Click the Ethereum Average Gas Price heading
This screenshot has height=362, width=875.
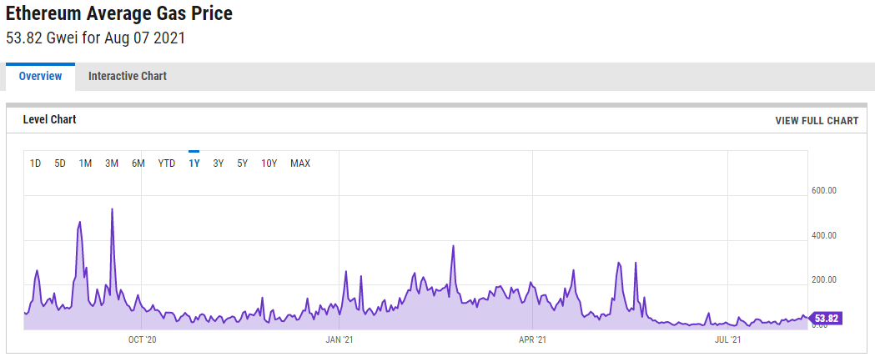(x=118, y=14)
